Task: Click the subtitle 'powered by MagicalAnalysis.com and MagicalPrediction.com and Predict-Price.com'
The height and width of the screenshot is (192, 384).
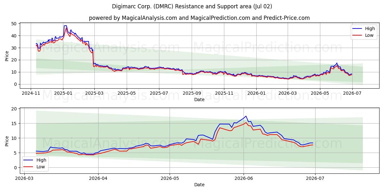Action: (x=199, y=18)
